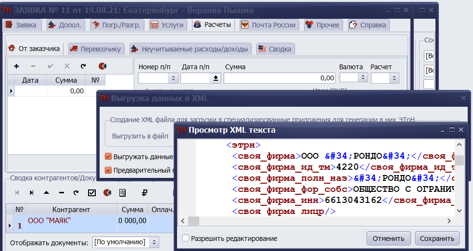Open the Почта России tab
Screen dimensions: 473x251
pos(269,25)
